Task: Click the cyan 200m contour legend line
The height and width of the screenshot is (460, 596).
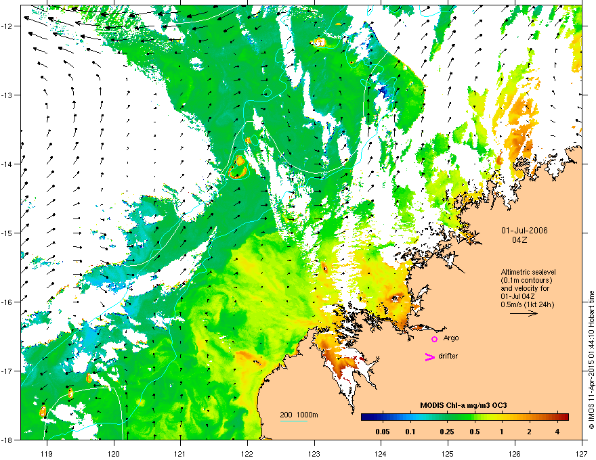Action: pos(293,421)
